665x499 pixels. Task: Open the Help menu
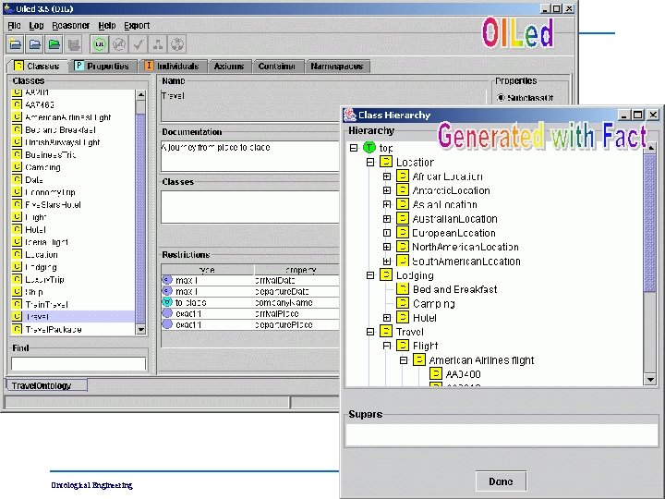(x=107, y=26)
